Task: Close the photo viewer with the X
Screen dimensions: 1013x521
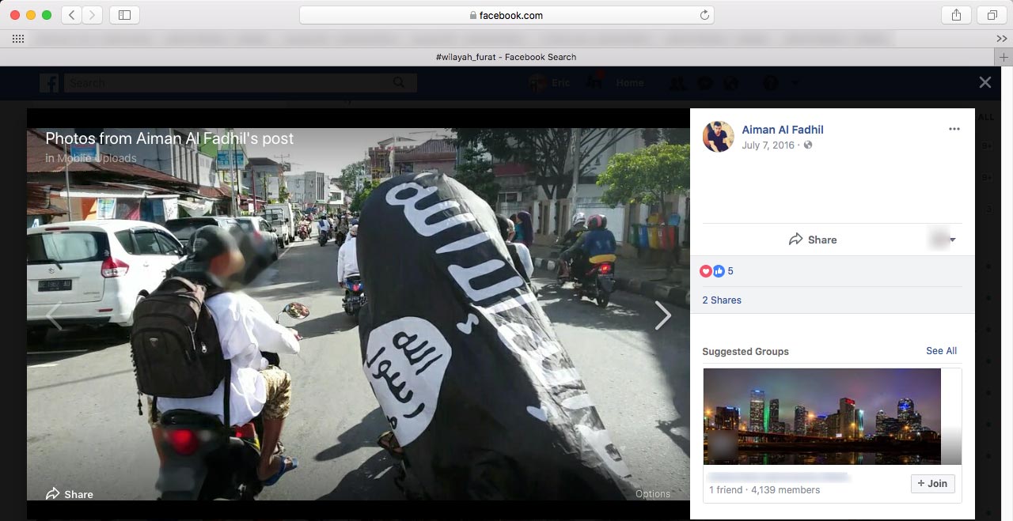Action: coord(985,82)
